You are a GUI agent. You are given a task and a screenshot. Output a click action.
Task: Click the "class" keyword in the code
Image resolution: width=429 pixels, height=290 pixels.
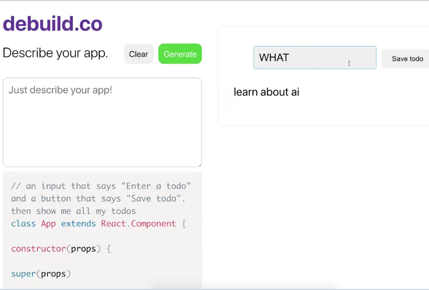pos(23,223)
